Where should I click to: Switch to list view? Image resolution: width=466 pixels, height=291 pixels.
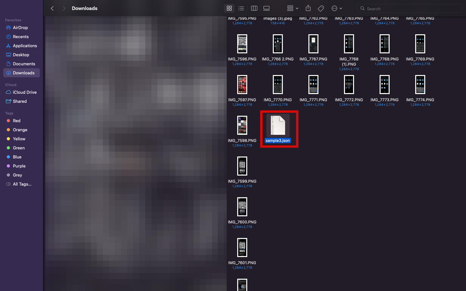[241, 8]
